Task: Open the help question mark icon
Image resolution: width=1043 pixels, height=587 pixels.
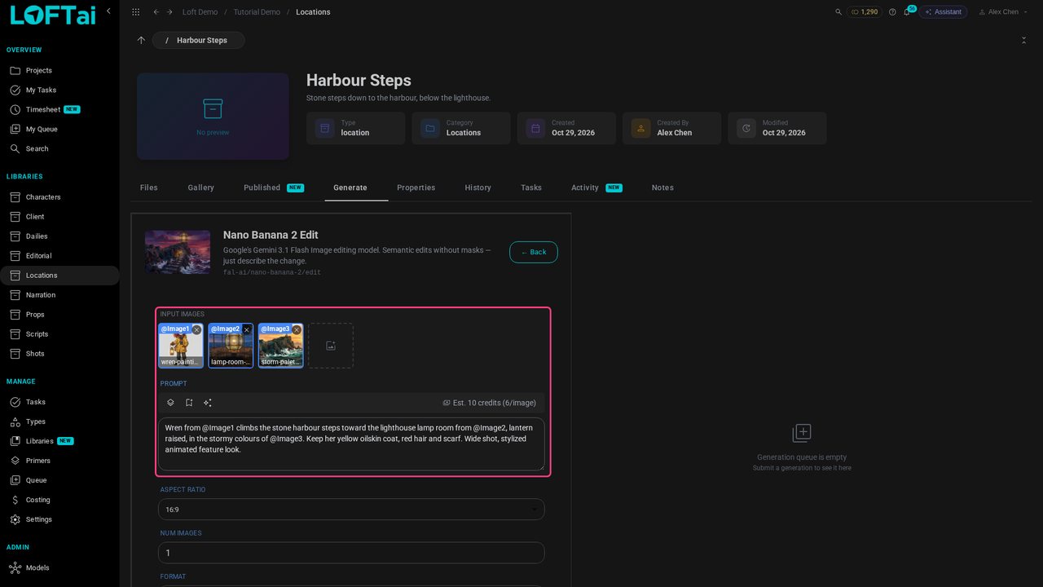Action: tap(892, 12)
